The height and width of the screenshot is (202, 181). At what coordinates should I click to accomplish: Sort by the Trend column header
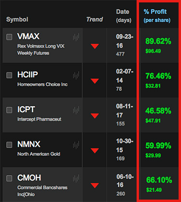point(95,19)
